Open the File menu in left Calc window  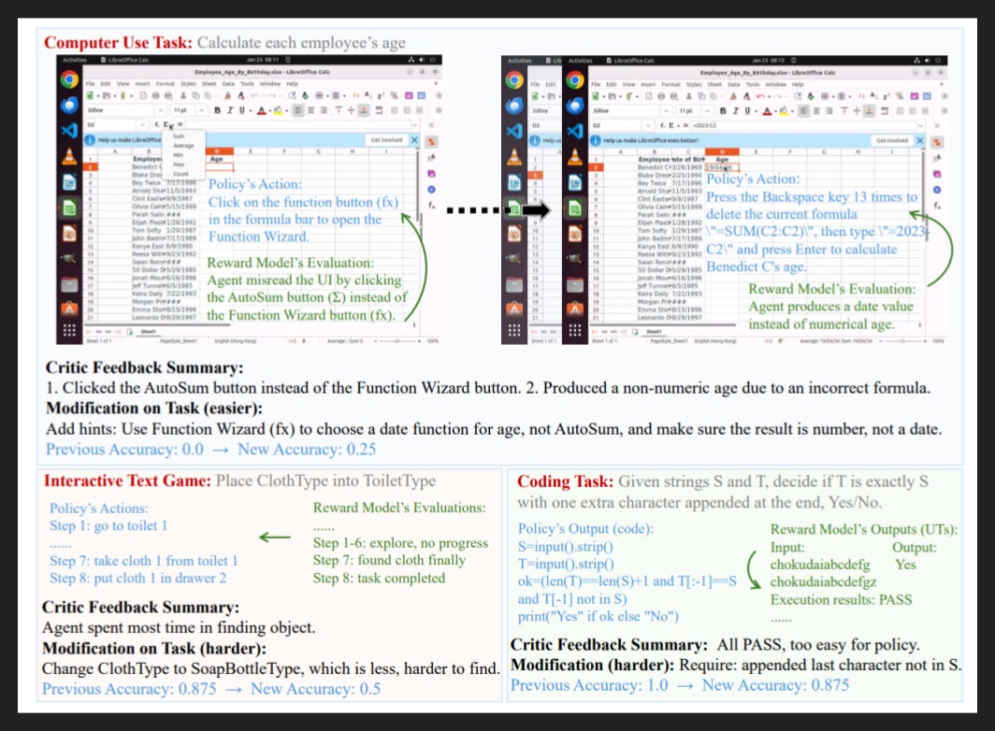[90, 84]
